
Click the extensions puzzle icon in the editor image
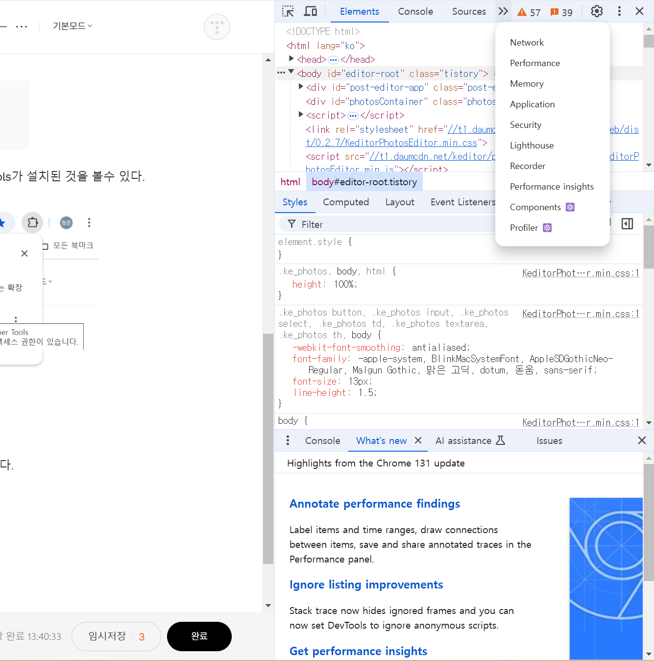pos(32,222)
